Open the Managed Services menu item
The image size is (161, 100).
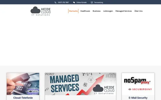(x=123, y=11)
